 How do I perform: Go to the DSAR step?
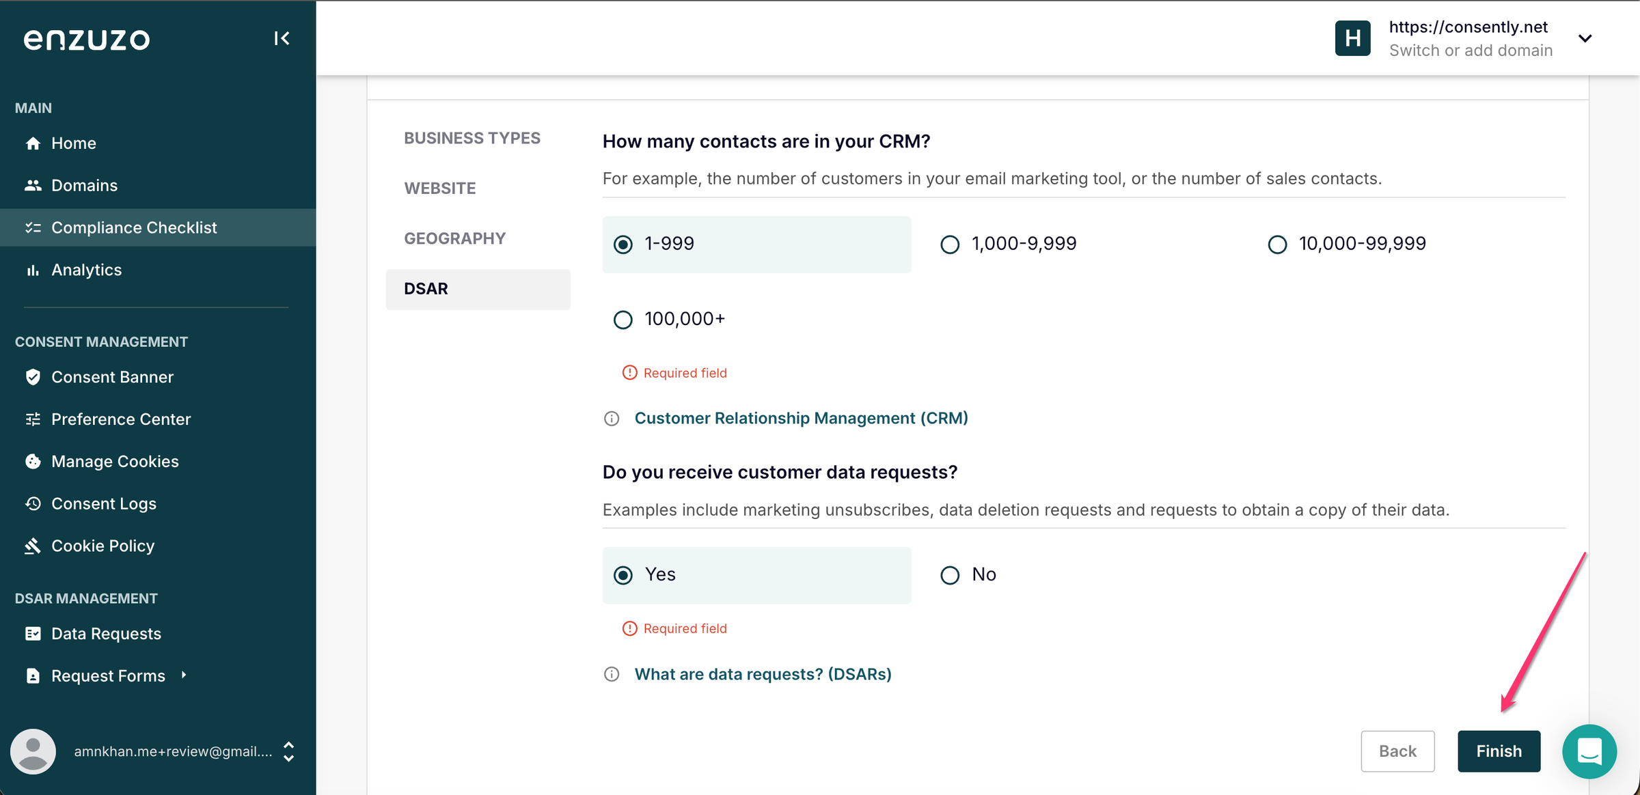pos(478,289)
